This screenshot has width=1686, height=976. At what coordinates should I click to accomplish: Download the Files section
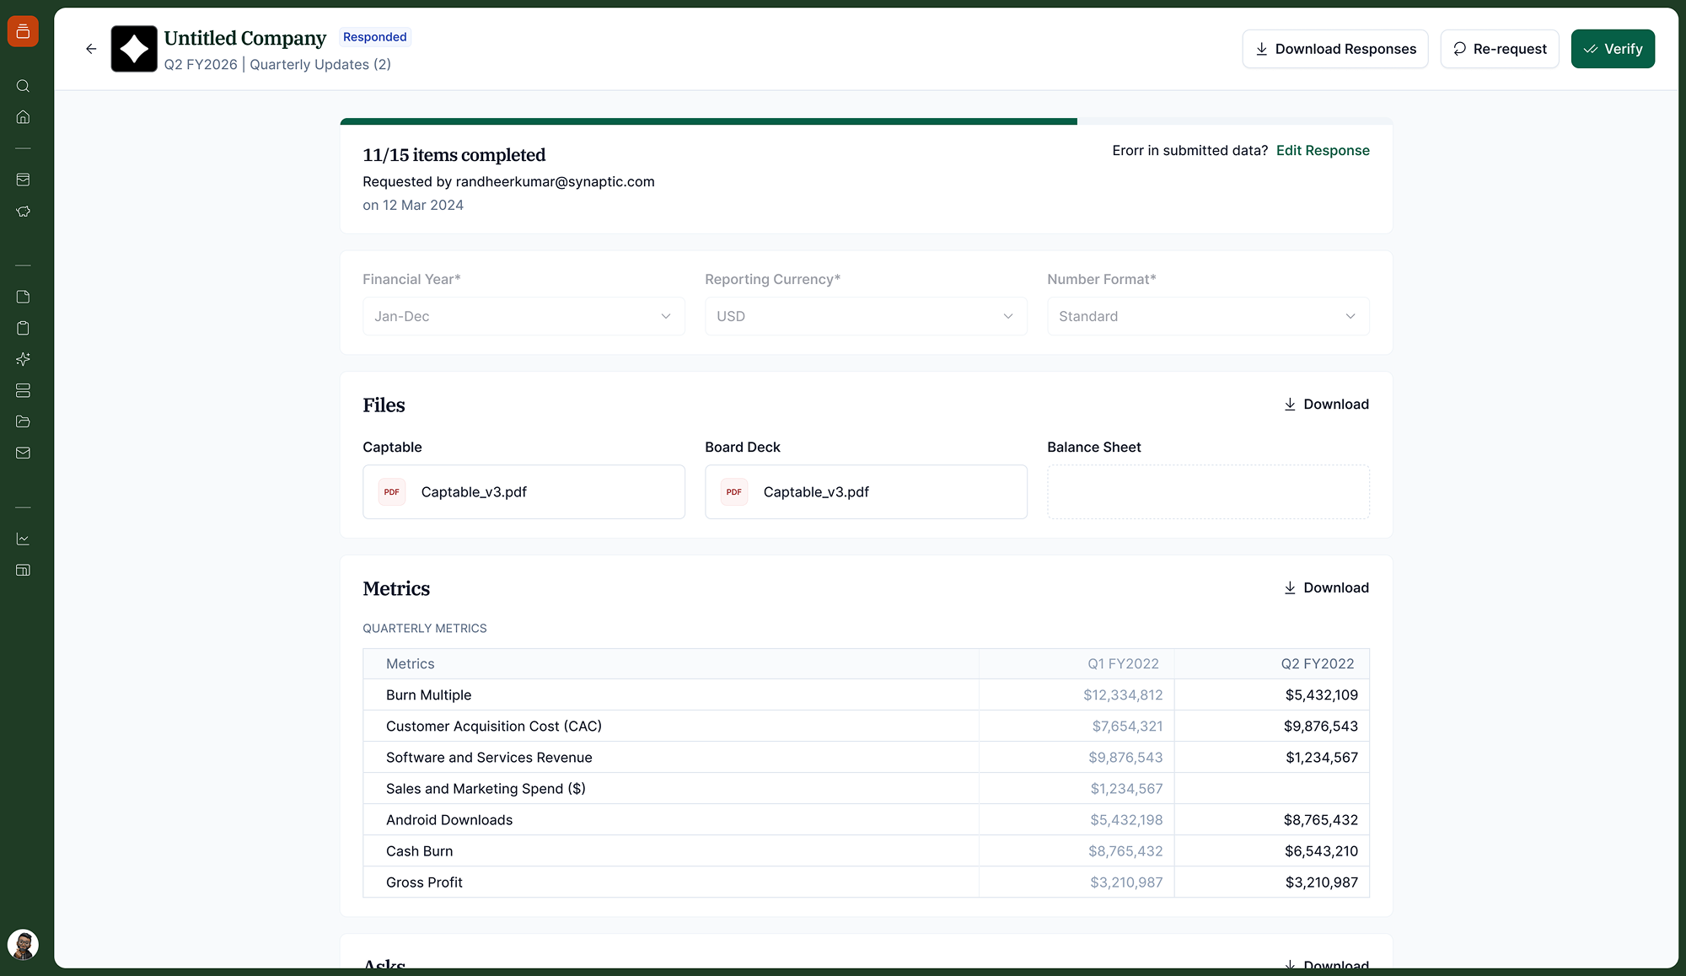coord(1326,405)
